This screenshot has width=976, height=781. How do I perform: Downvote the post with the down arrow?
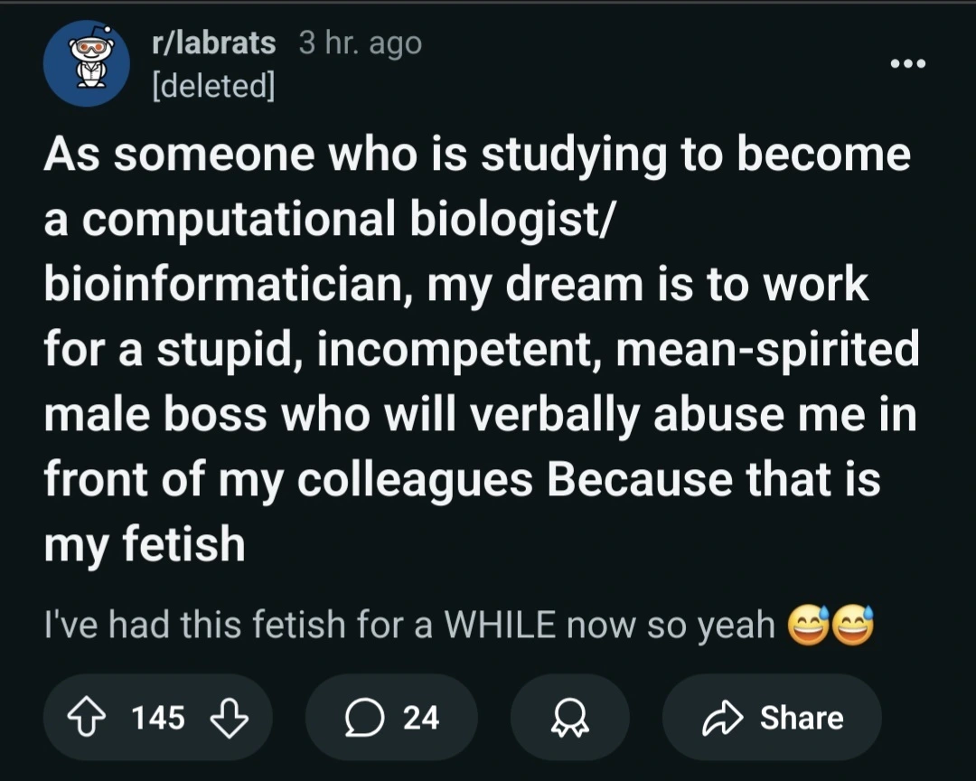click(232, 718)
